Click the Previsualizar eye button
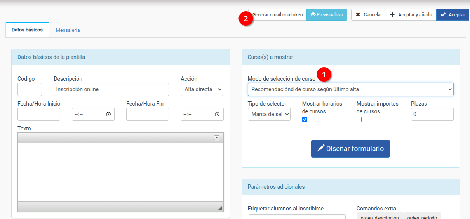The height and width of the screenshot is (219, 470). tap(327, 15)
